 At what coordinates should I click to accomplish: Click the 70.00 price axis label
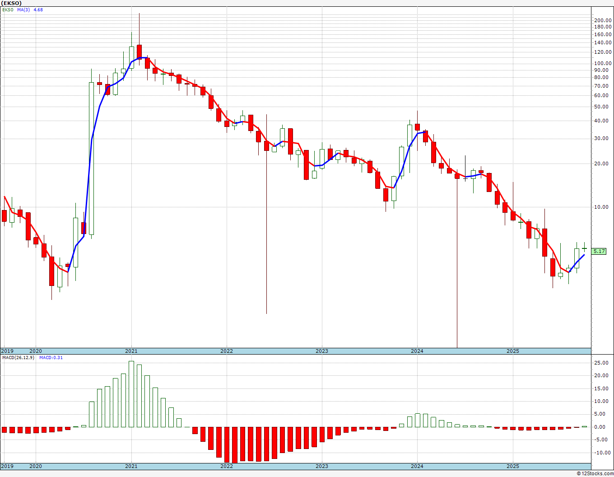(x=601, y=85)
